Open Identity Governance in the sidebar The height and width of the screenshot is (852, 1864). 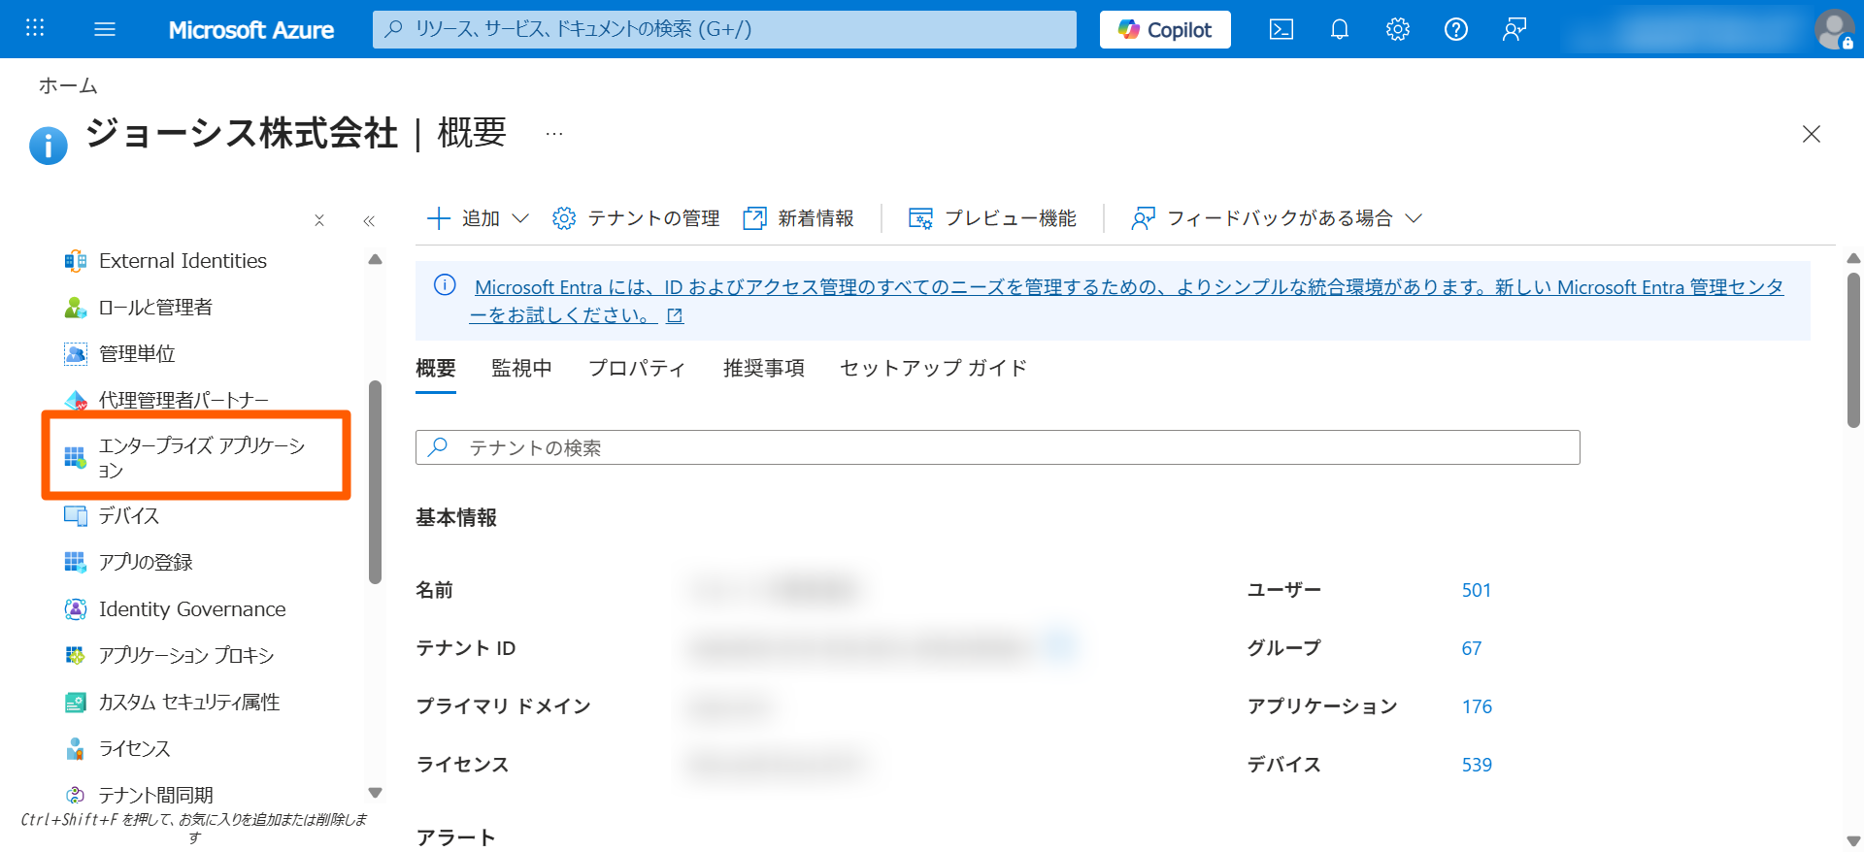point(191,609)
